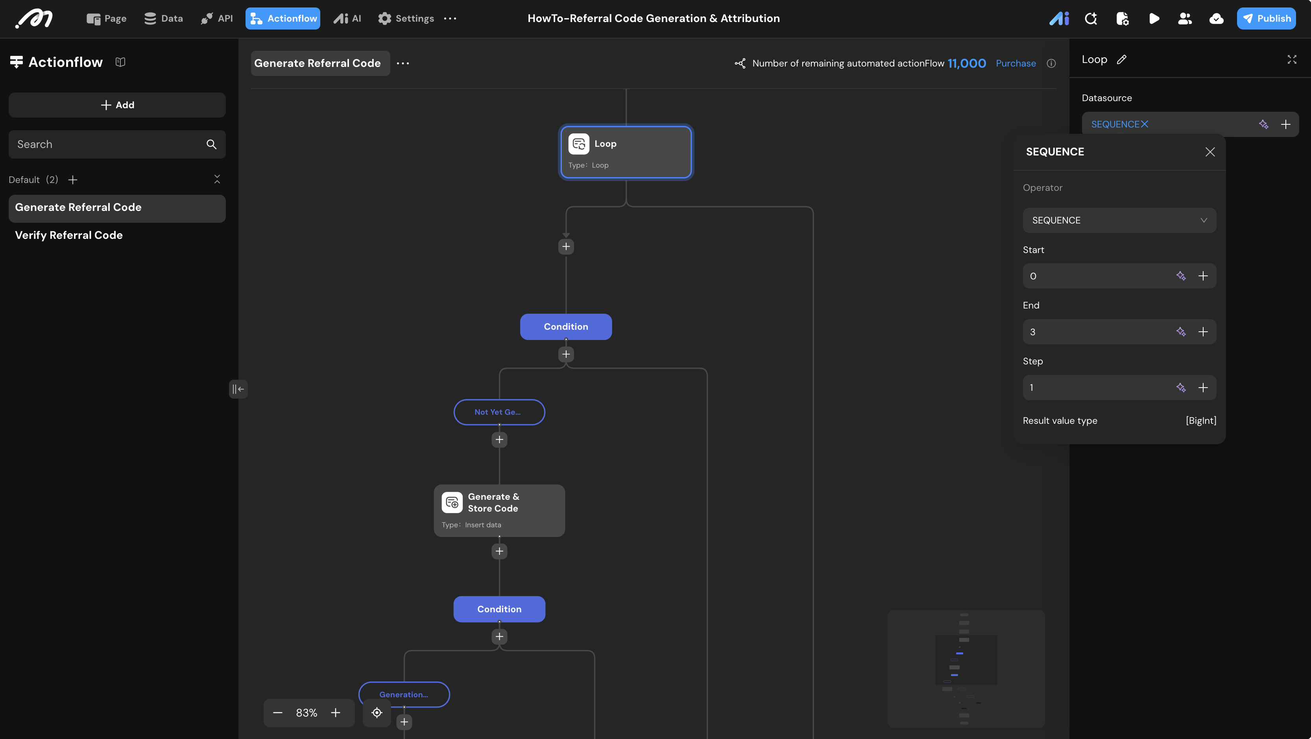Click the info icon beside Purchase
The height and width of the screenshot is (739, 1311).
coord(1051,64)
